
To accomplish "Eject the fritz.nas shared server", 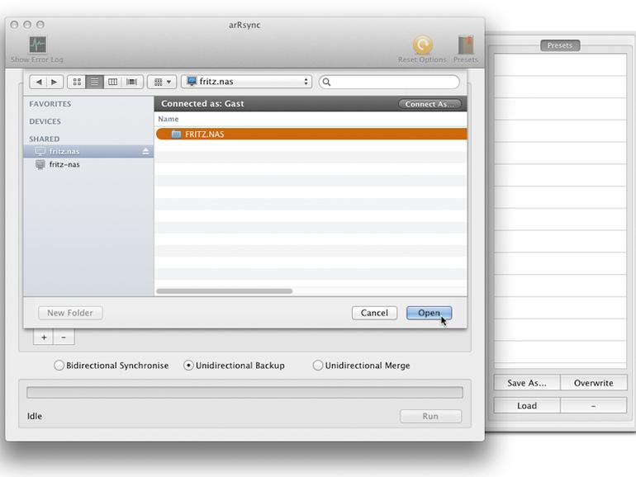I will [x=145, y=151].
